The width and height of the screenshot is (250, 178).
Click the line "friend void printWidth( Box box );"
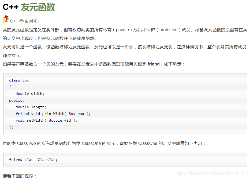(x=53, y=114)
